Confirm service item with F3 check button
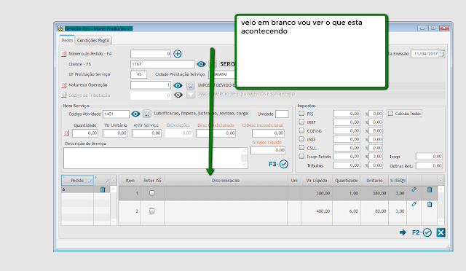 pyautogui.click(x=278, y=164)
